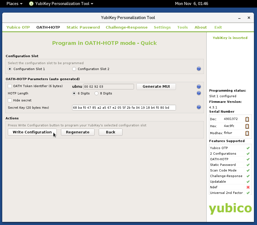Click 'YubiKey is inserted' status text

[x=230, y=38]
